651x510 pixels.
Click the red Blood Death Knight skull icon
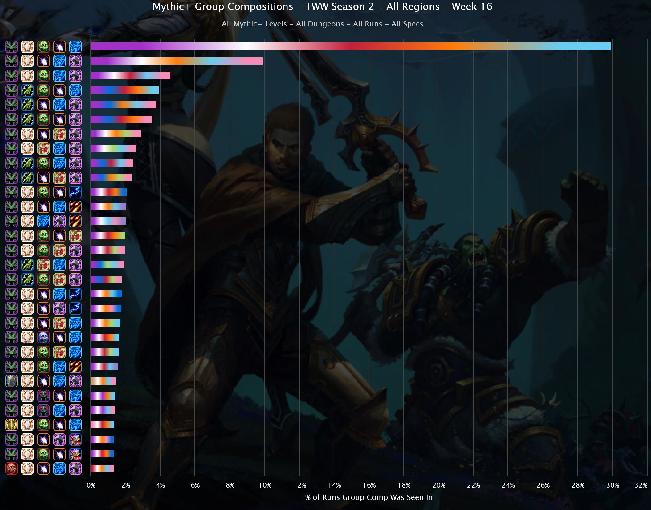pyautogui.click(x=11, y=468)
